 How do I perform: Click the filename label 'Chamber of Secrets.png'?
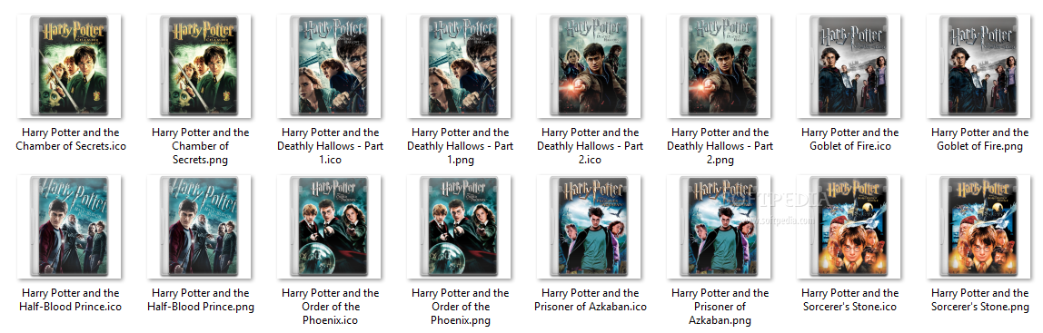click(x=200, y=146)
